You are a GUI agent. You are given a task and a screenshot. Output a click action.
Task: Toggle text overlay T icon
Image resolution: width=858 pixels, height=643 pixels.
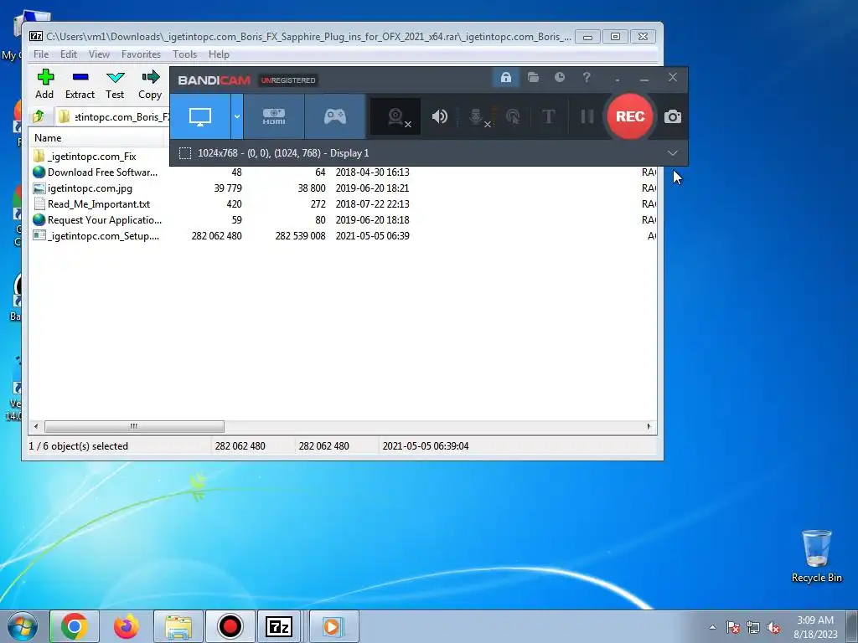click(x=548, y=116)
